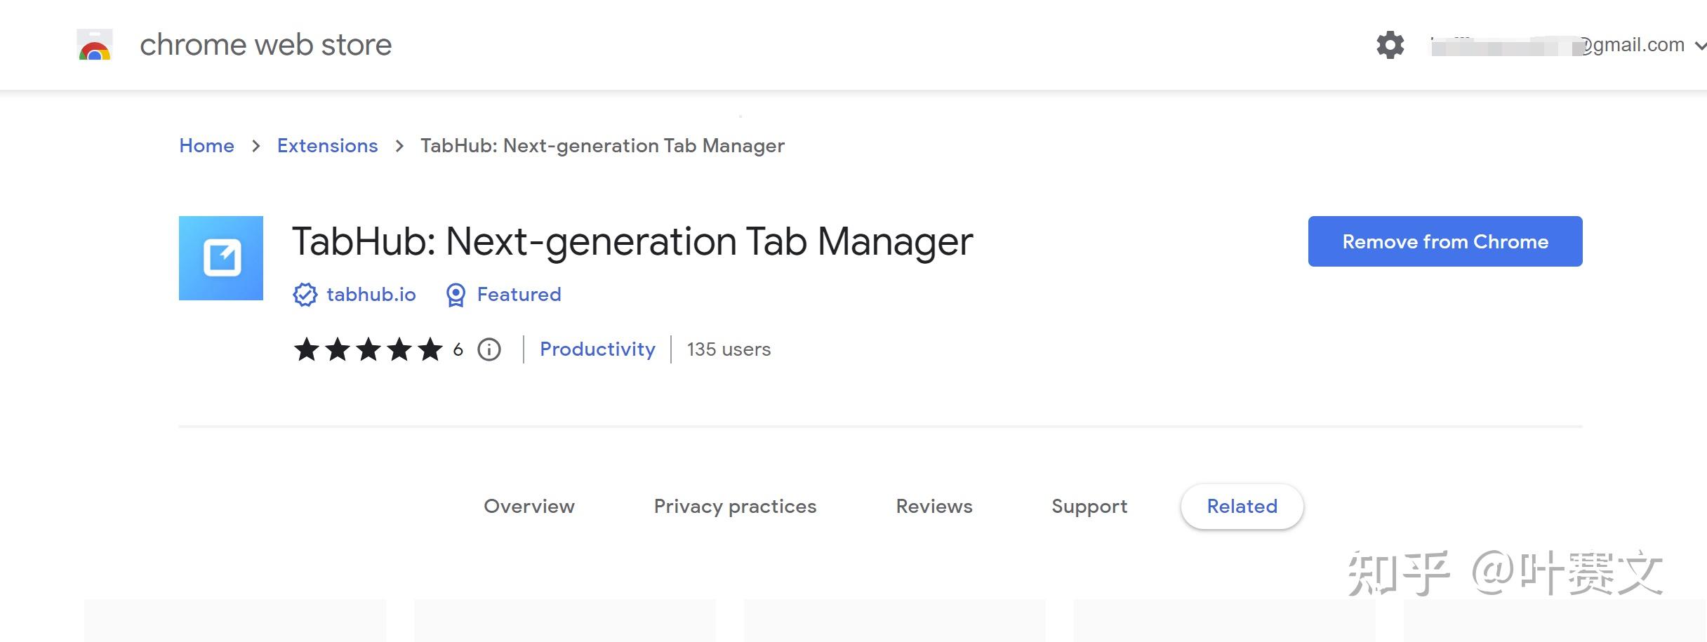The height and width of the screenshot is (642, 1707).
Task: Select the Support tab
Action: [1089, 507]
